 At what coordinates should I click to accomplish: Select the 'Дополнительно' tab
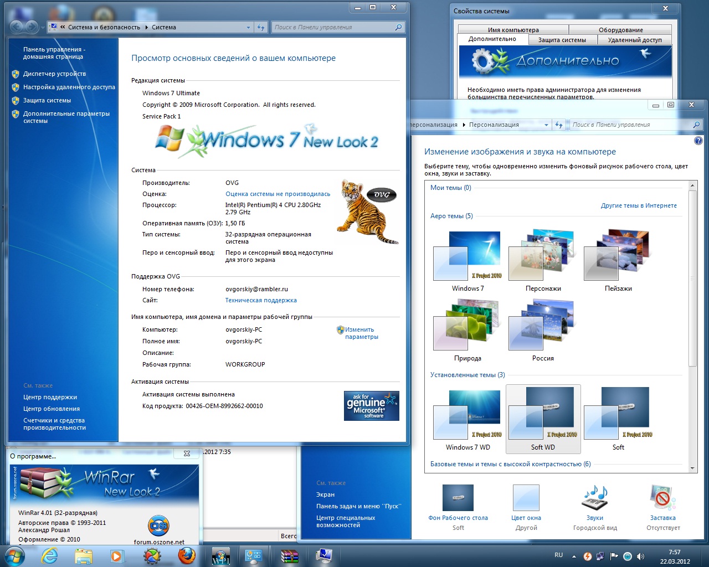pyautogui.click(x=492, y=39)
